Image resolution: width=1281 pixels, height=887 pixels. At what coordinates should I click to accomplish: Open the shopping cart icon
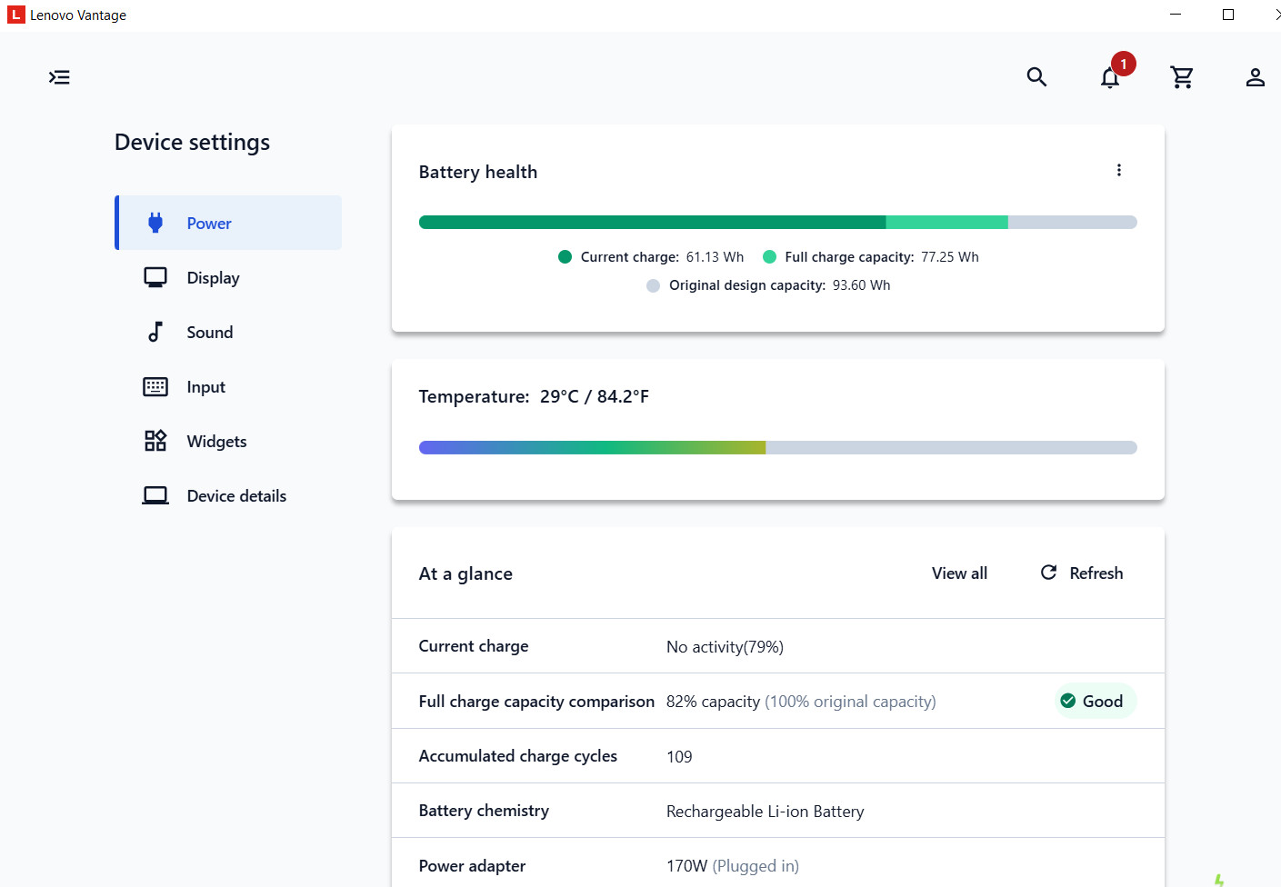tap(1182, 77)
